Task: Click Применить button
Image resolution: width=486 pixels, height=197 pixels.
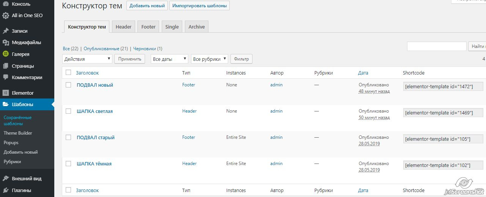Action: click(129, 59)
